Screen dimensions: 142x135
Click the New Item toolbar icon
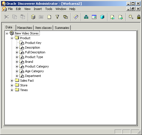49,17
